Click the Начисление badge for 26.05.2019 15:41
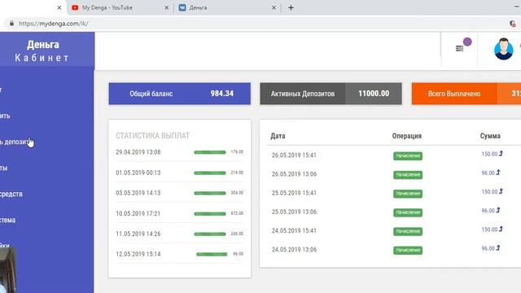 [408, 155]
